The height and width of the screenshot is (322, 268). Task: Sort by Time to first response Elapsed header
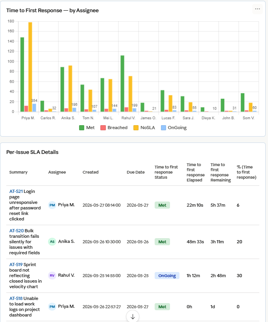[x=196, y=172]
